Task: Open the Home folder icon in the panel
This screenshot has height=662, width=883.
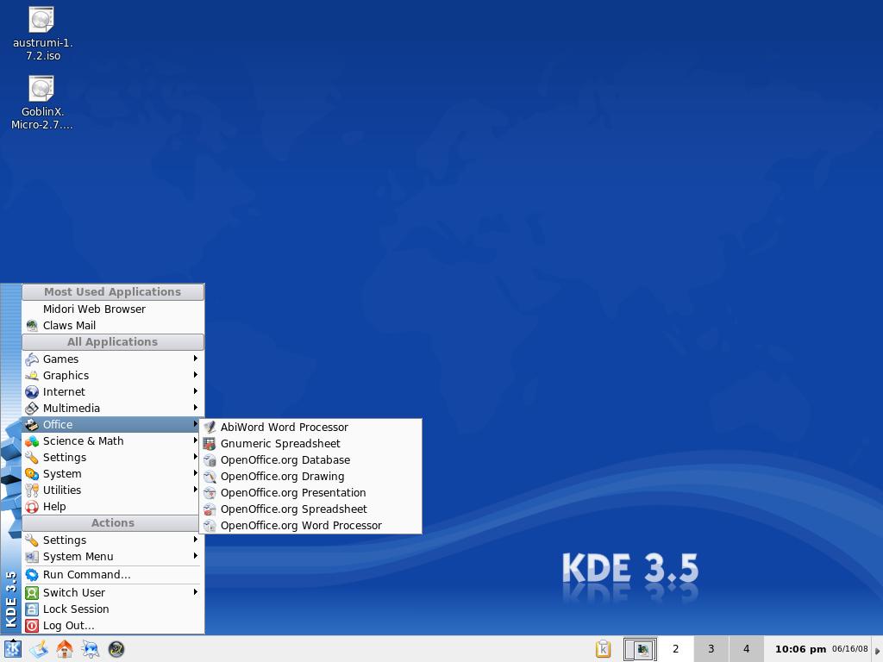Action: click(x=65, y=649)
